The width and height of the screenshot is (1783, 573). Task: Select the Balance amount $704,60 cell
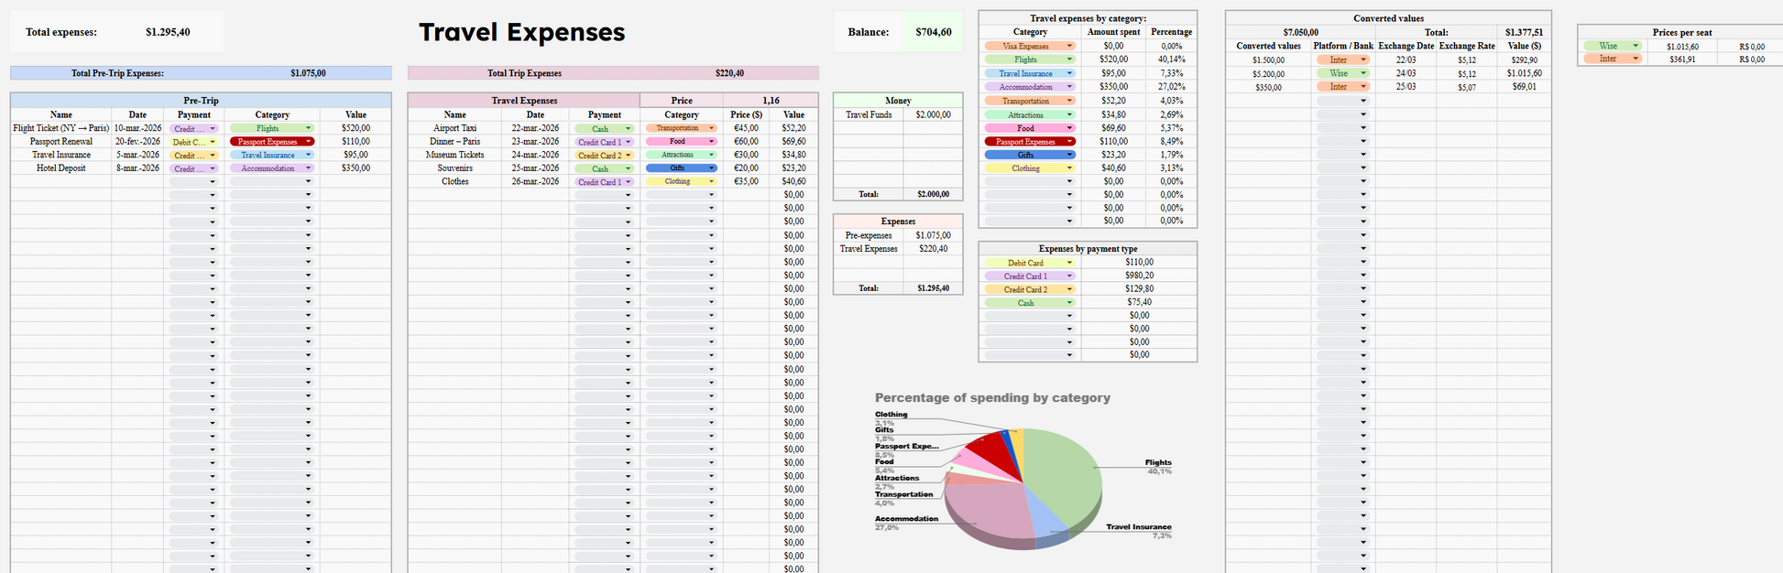coord(933,32)
